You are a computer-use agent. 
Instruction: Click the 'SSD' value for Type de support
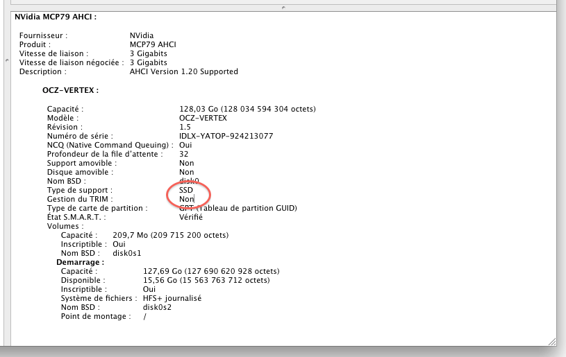186,190
